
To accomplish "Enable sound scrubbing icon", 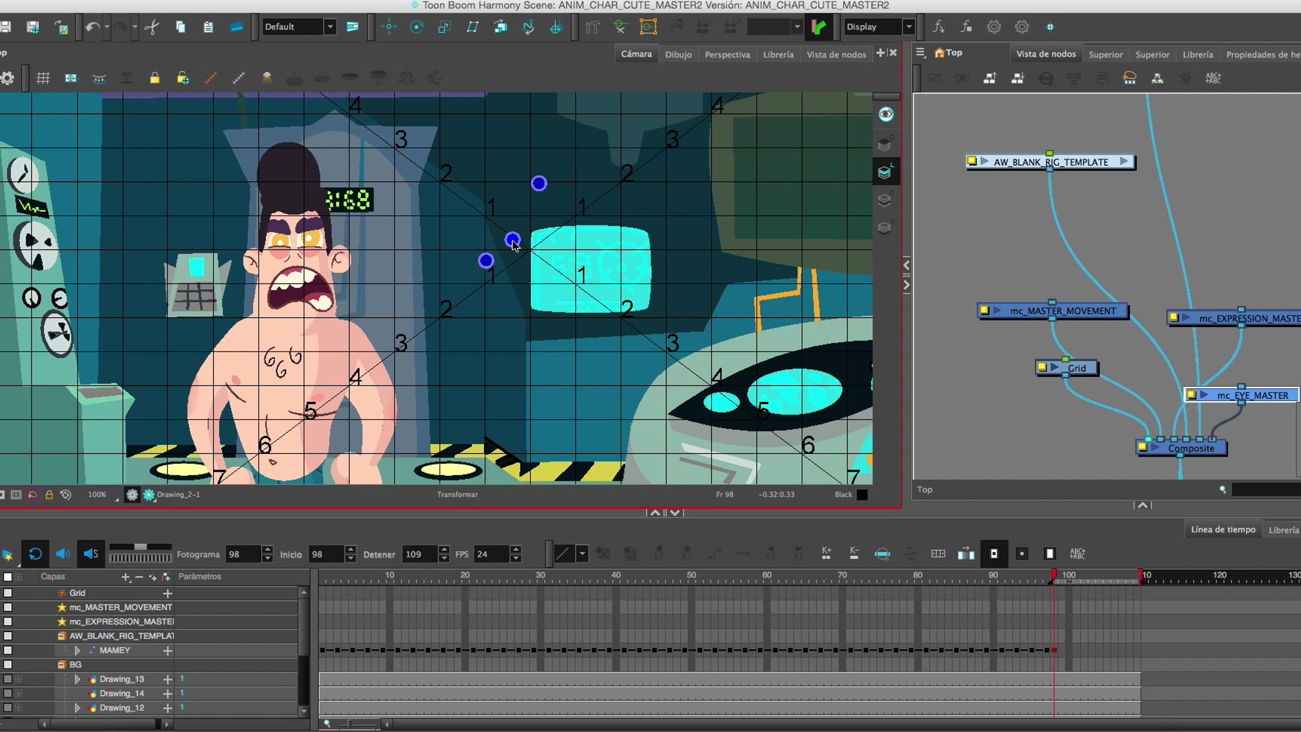I will tap(91, 554).
